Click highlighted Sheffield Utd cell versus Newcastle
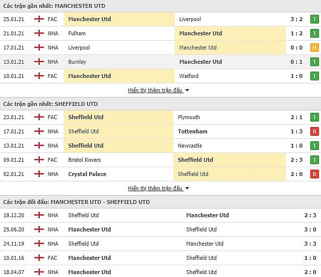Screen dimensions: 321x277 [118, 146]
